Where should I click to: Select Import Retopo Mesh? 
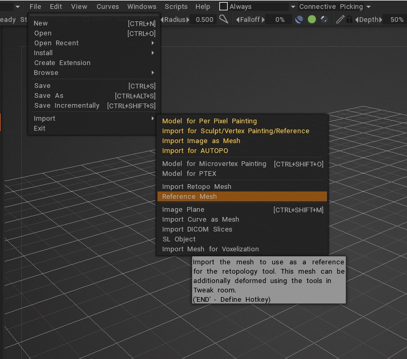(242, 186)
